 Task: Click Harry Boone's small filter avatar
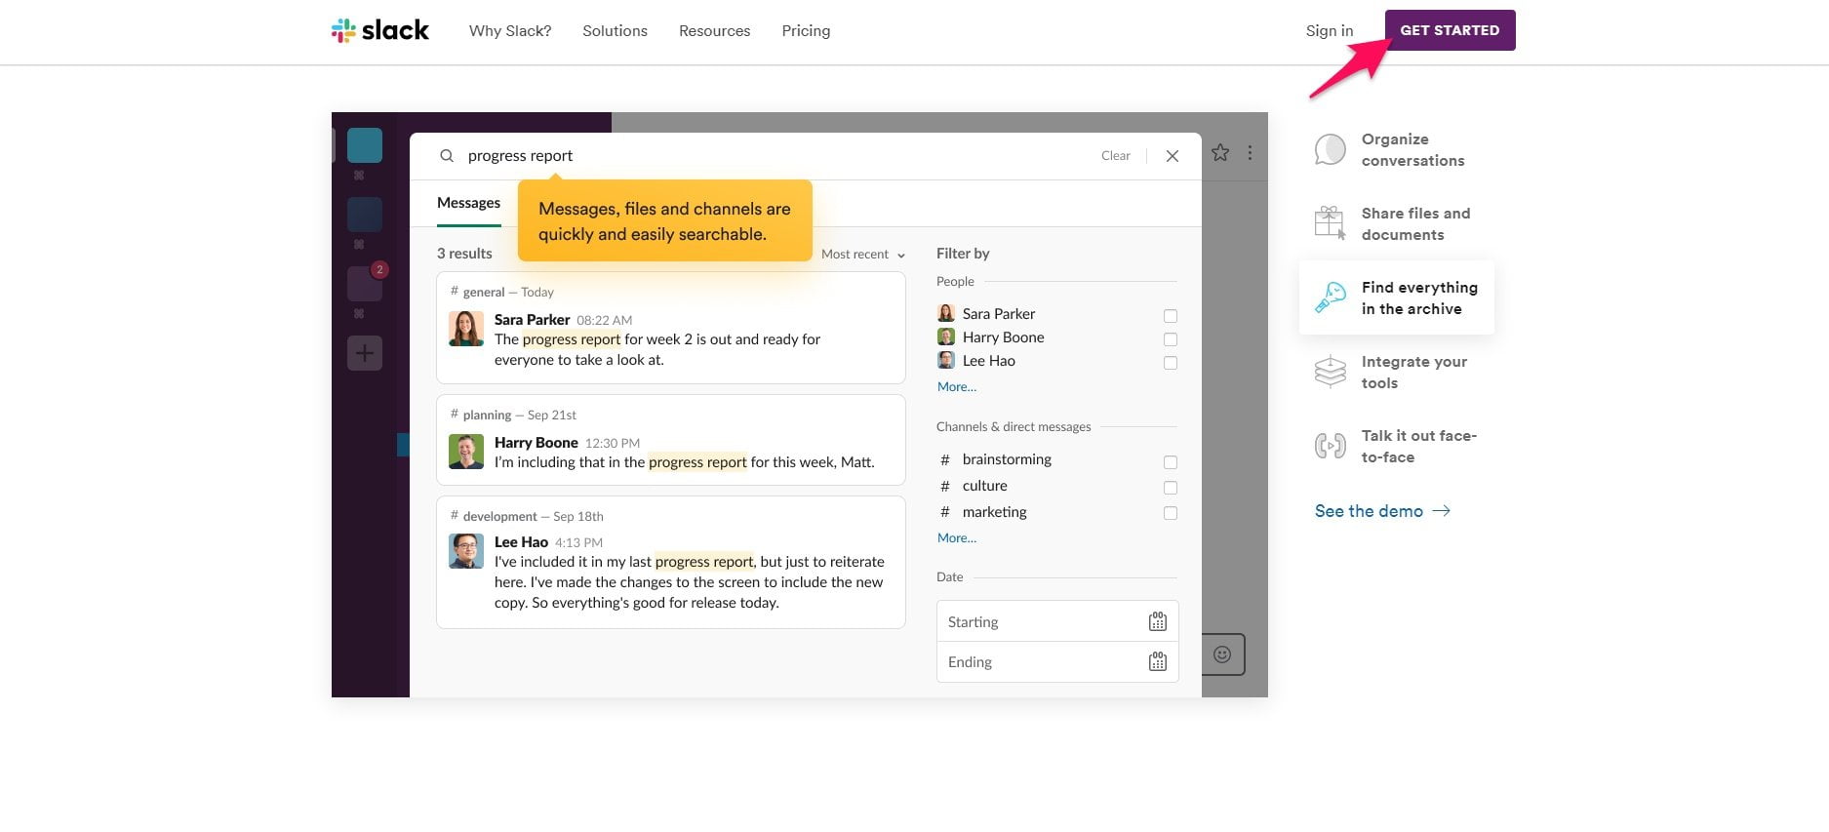tap(946, 337)
